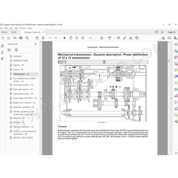This screenshot has width=178, height=178.
Task: Open the INTRODUCTION bookmark
Action: point(21,61)
